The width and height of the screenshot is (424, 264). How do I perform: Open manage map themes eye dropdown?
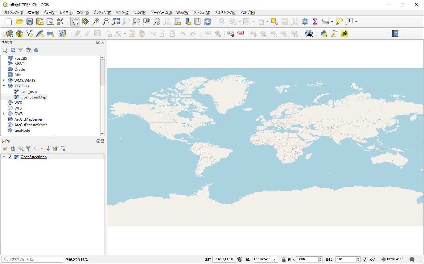click(21, 149)
